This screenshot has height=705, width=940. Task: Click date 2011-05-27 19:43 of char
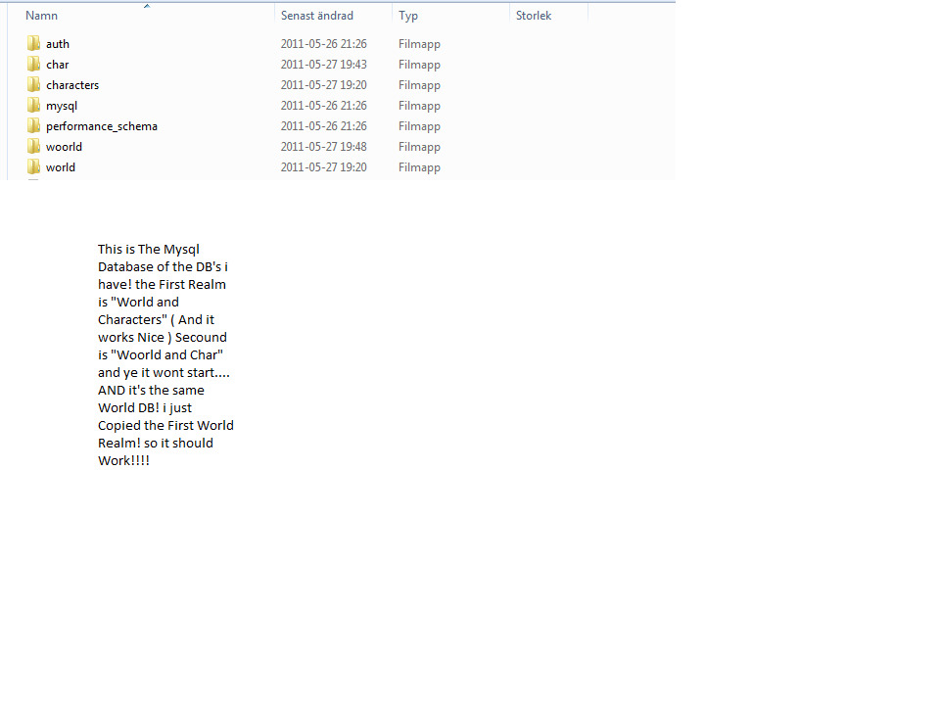[x=324, y=65]
